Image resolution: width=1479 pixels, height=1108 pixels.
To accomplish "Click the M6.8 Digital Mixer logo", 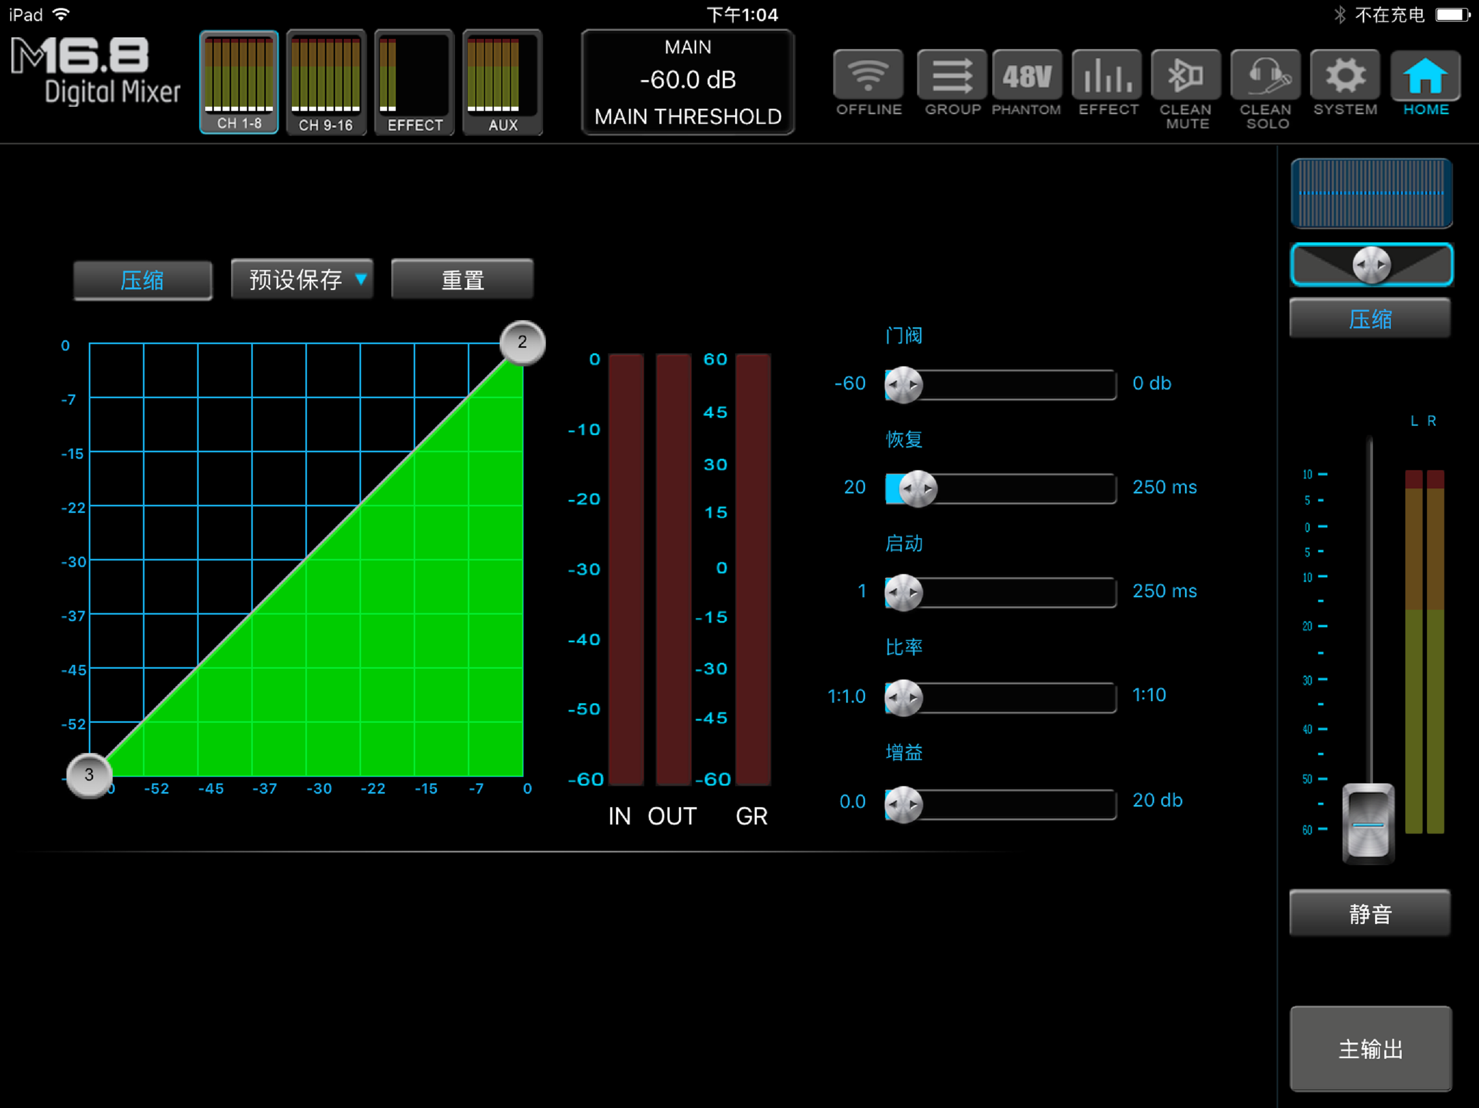I will [x=96, y=72].
